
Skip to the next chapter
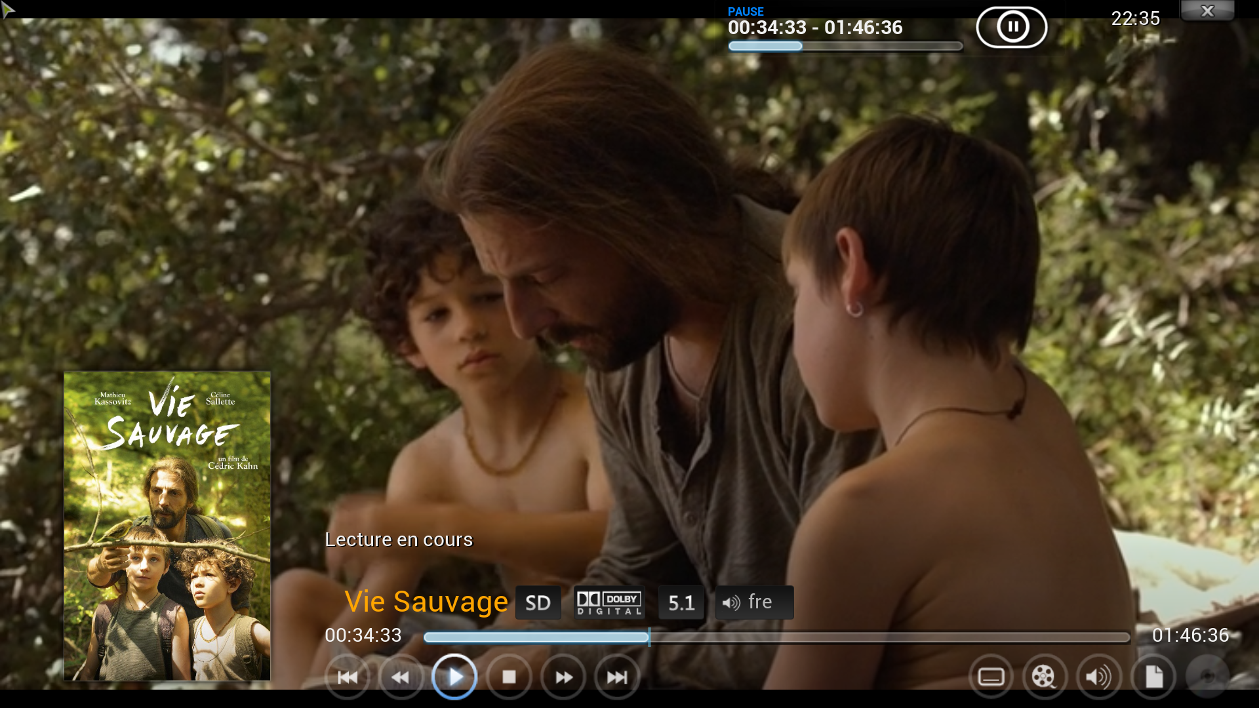[x=617, y=677]
